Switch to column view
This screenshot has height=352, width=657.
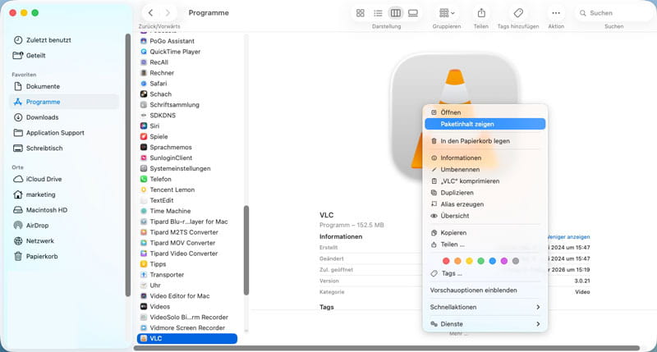coord(396,13)
